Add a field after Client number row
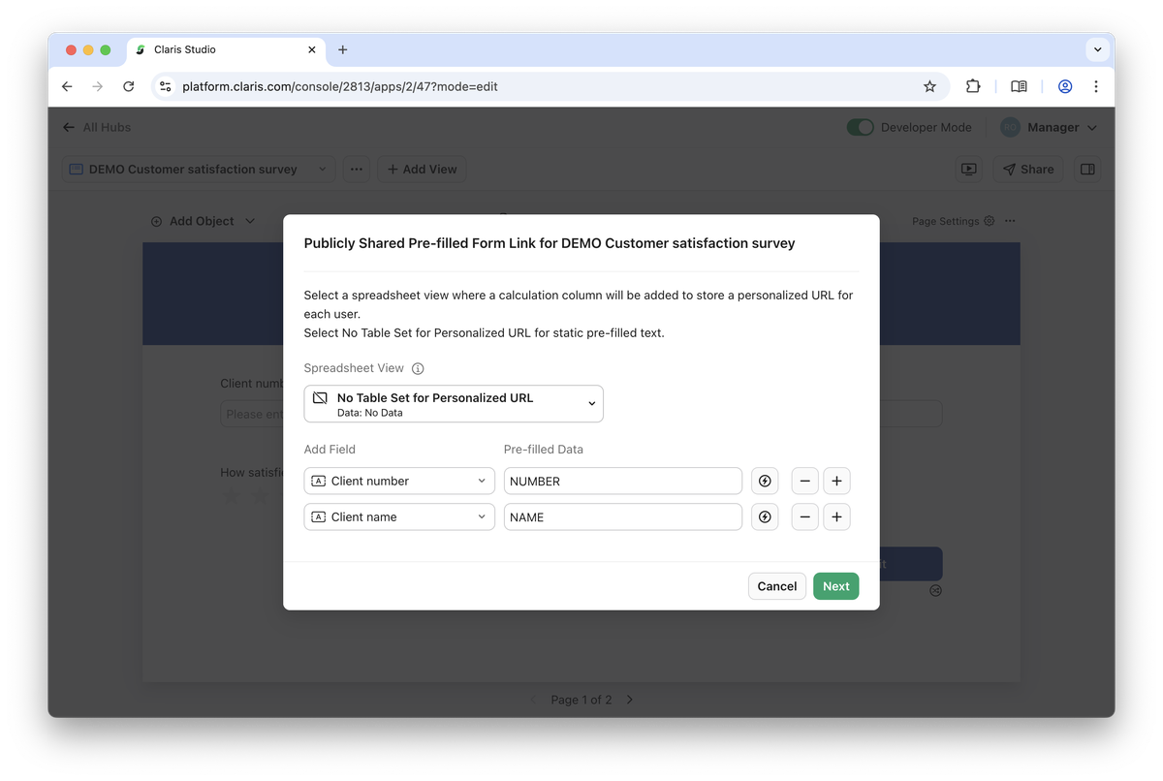 pyautogui.click(x=837, y=482)
